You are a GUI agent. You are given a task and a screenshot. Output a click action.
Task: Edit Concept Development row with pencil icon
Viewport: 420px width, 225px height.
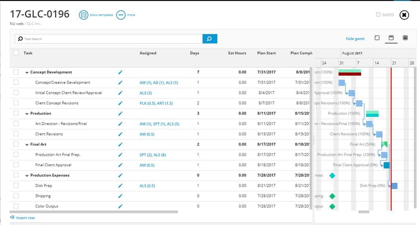[120, 72]
